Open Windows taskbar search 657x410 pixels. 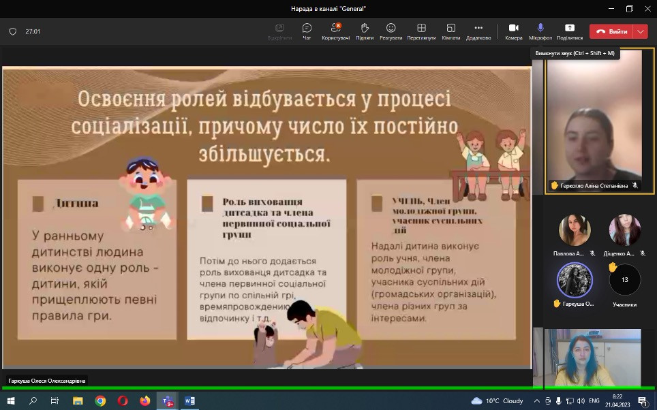pyautogui.click(x=33, y=400)
